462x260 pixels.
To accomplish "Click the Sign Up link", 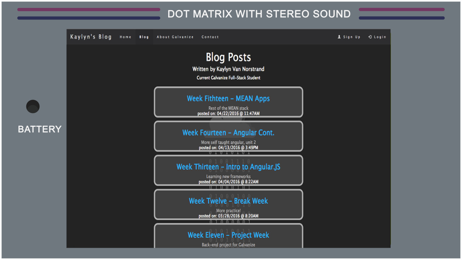I will 349,37.
